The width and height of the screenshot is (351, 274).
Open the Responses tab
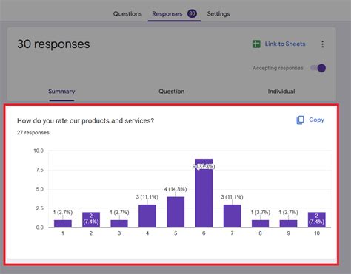click(x=167, y=14)
